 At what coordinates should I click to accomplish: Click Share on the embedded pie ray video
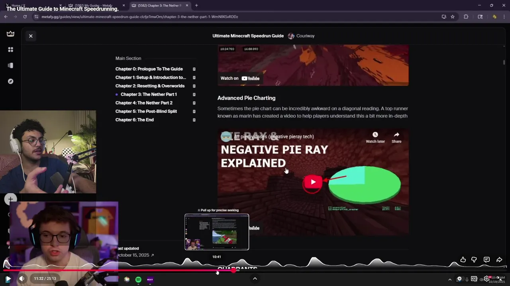pyautogui.click(x=396, y=137)
